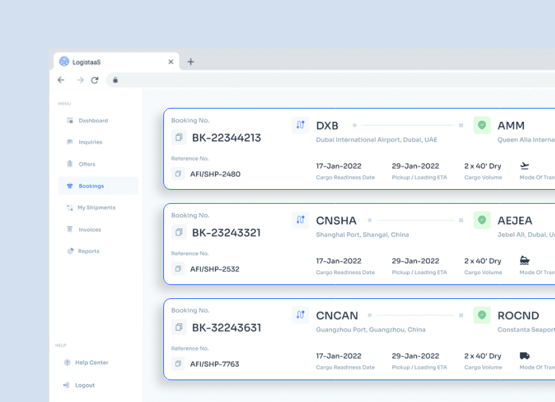Click the airplane transport mode icon
Screen dimensions: 555x402
click(525, 166)
